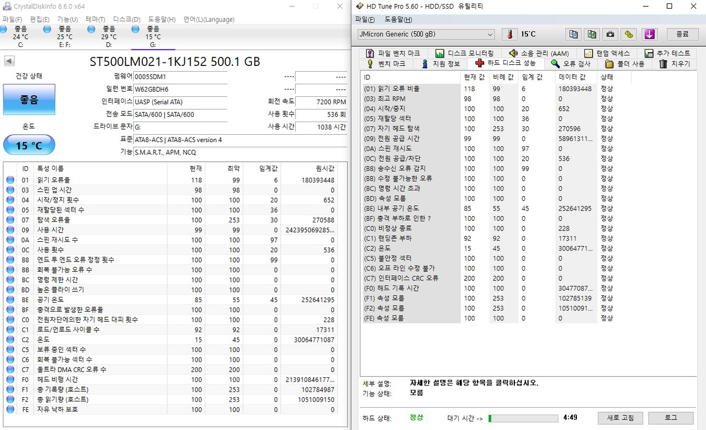The width and height of the screenshot is (706, 430).
Task: Click the thermometer icon beside 15°C in HD Tune
Action: 511,34
